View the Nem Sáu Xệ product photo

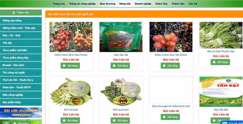coord(121,37)
